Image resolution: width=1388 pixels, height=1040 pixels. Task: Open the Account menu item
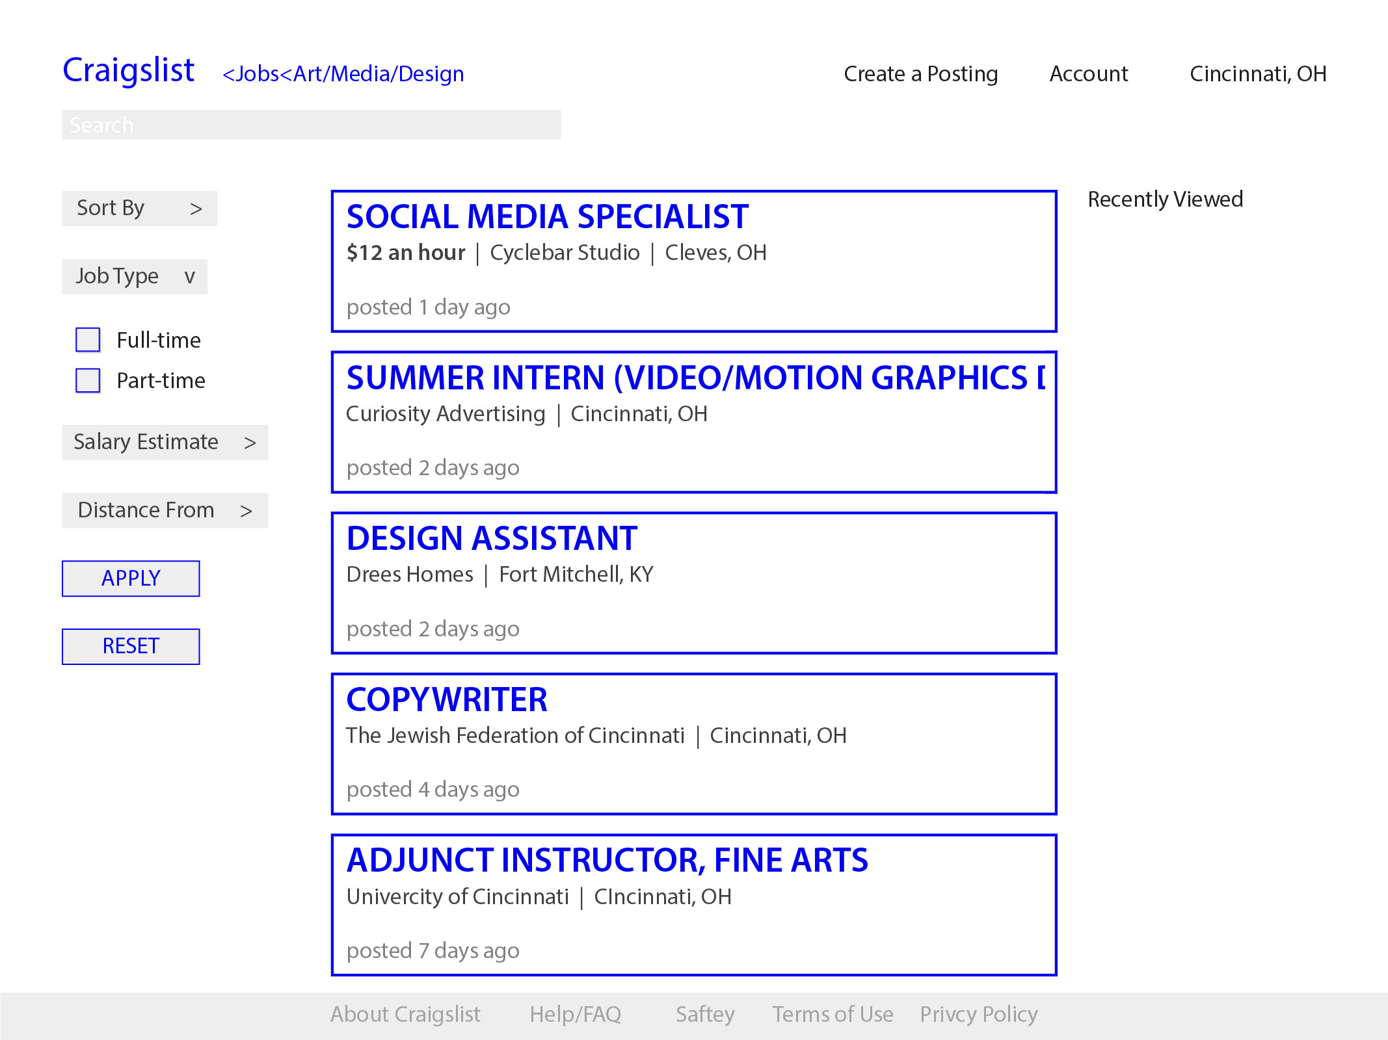click(1088, 74)
